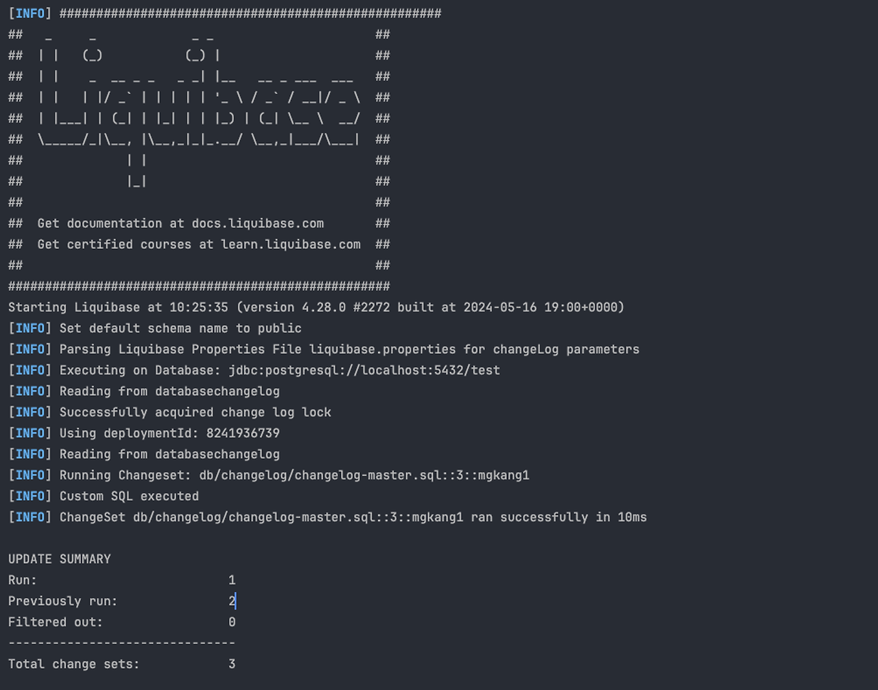Click the 'Total change sets:' label
This screenshot has width=878, height=690.
tap(74, 664)
